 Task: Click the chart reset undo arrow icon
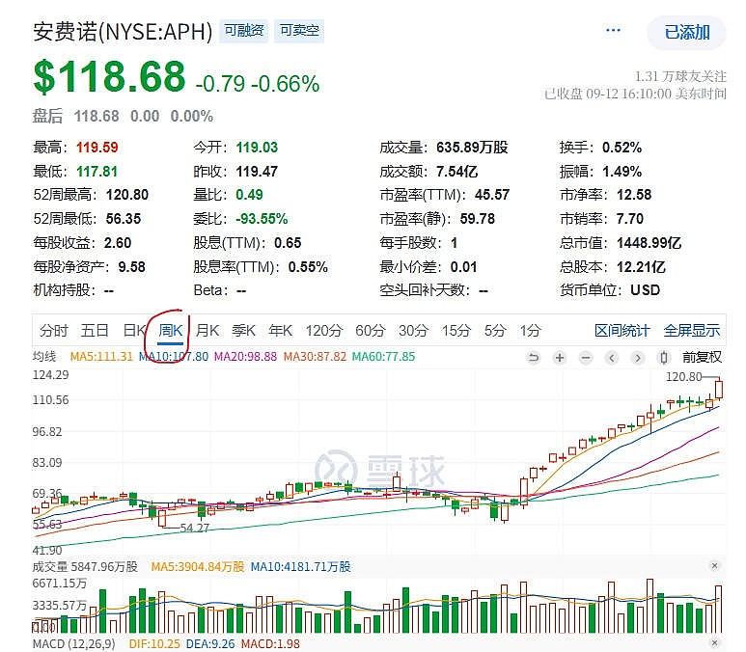tap(534, 357)
